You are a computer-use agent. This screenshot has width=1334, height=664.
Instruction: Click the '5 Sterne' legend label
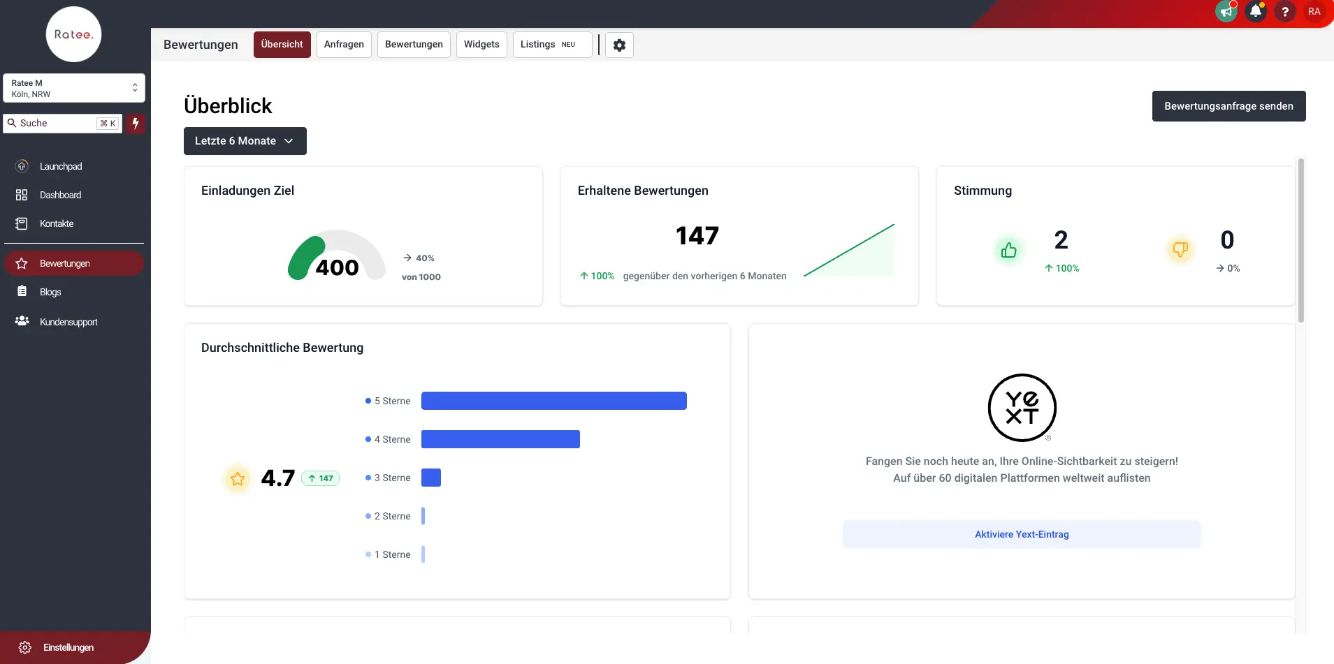click(392, 401)
